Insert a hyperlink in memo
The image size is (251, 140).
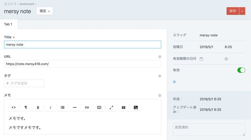87,107
